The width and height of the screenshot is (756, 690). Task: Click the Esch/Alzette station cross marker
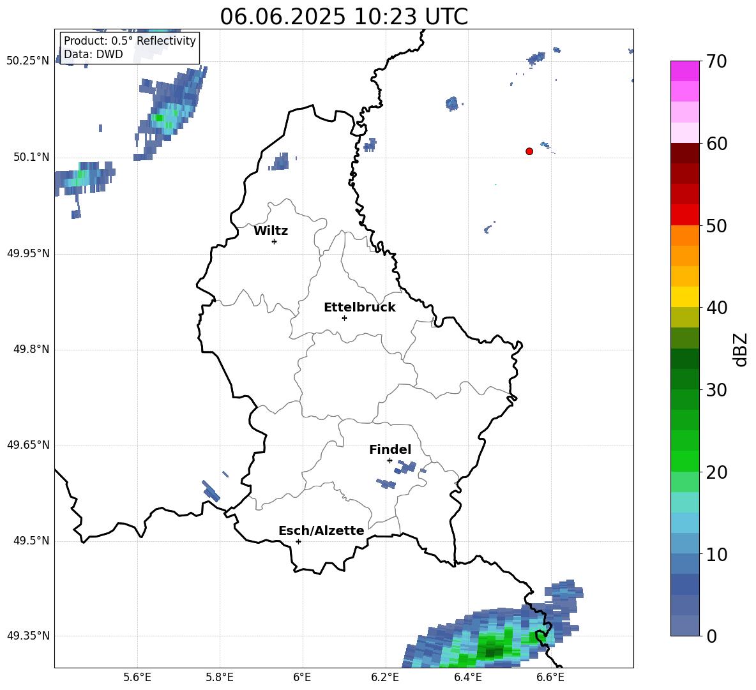pyautogui.click(x=298, y=541)
